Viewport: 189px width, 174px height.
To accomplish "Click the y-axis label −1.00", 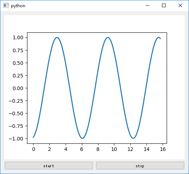I will [16, 139].
